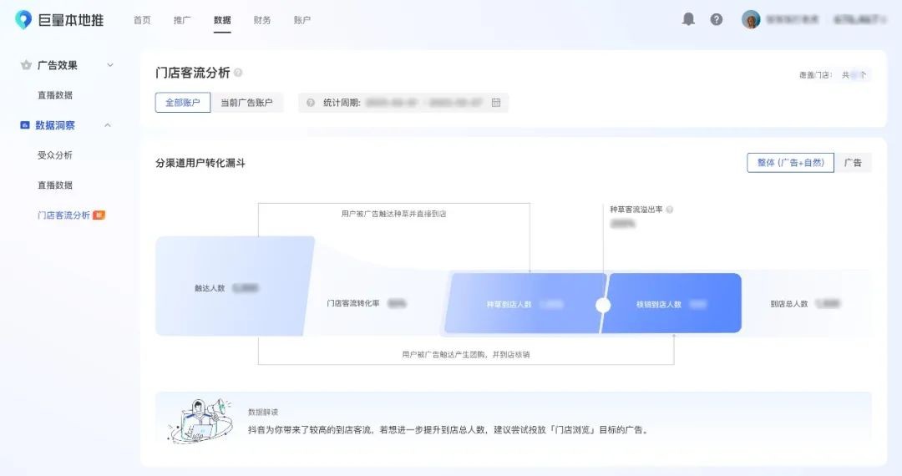Screen dimensions: 902x476
Task: Click the help icon next to 种草客流溢出率
Action: point(670,210)
